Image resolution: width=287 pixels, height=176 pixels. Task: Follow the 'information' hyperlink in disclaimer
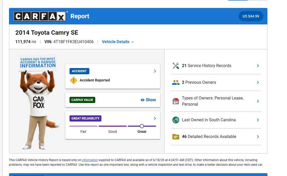[x=90, y=160]
